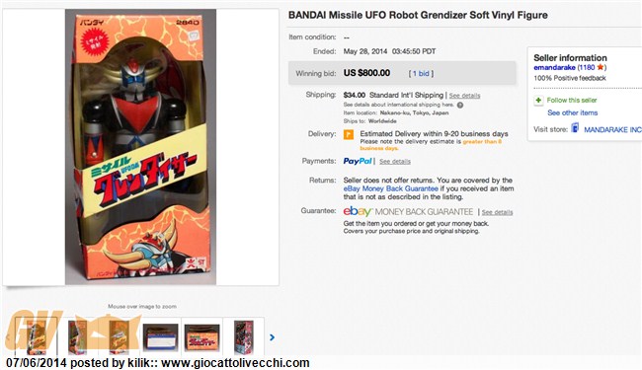642x370 pixels.
Task: Open the Mandarake store icon
Action: [x=575, y=128]
